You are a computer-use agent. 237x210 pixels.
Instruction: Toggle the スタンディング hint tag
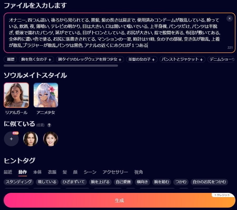click(x=19, y=182)
